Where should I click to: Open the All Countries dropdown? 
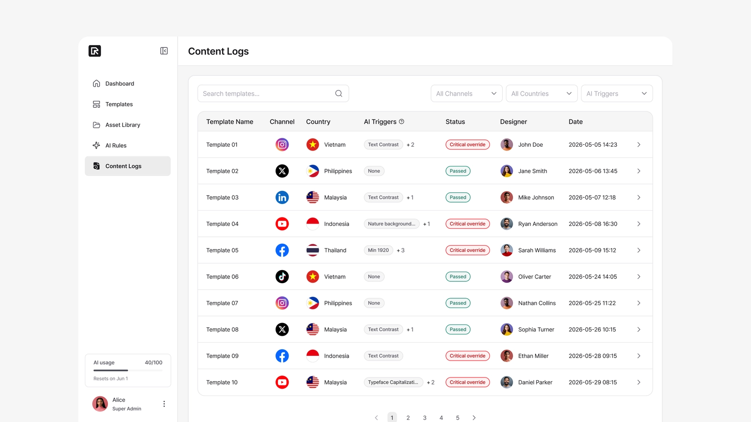click(x=542, y=93)
